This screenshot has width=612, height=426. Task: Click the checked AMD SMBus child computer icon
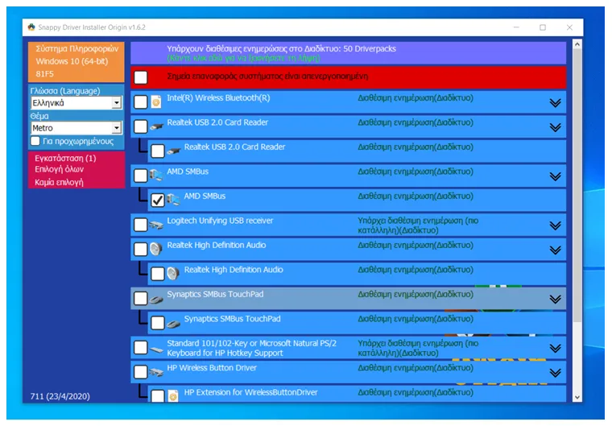[x=173, y=201]
